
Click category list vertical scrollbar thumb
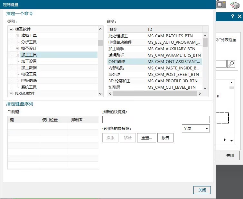click(x=100, y=43)
